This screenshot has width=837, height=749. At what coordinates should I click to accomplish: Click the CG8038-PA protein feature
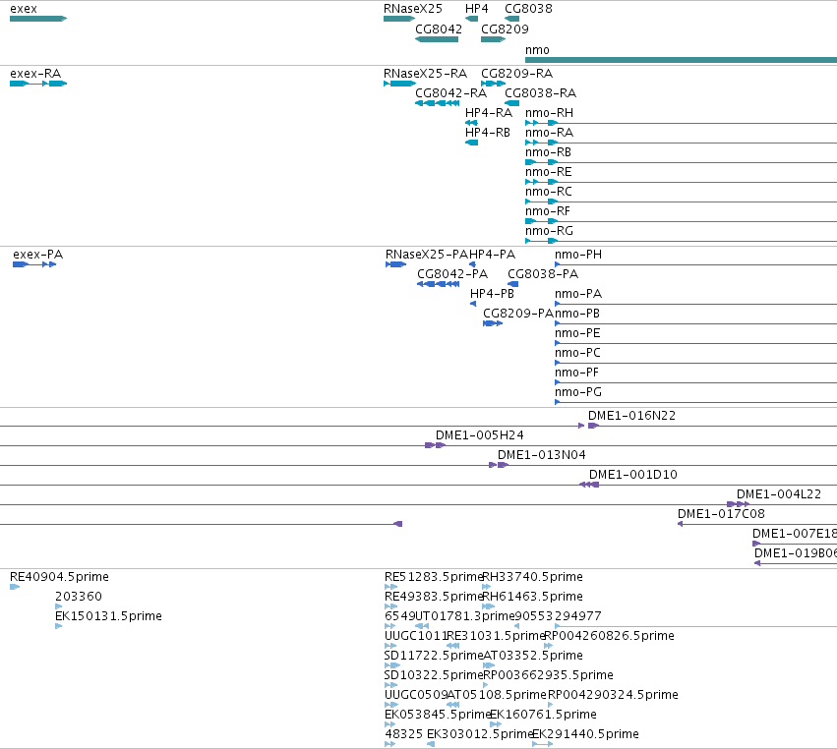513,284
